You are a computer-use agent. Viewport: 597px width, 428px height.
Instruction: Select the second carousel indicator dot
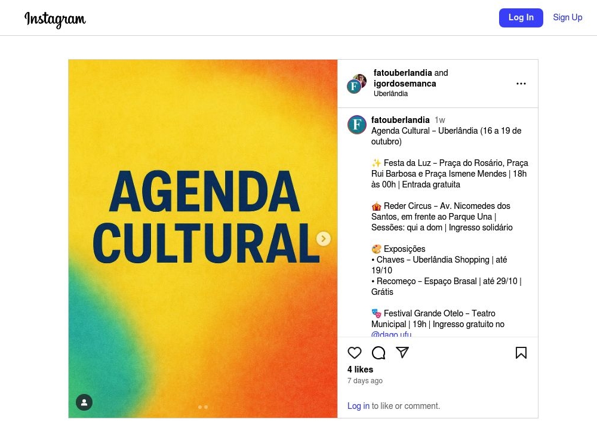click(x=206, y=407)
